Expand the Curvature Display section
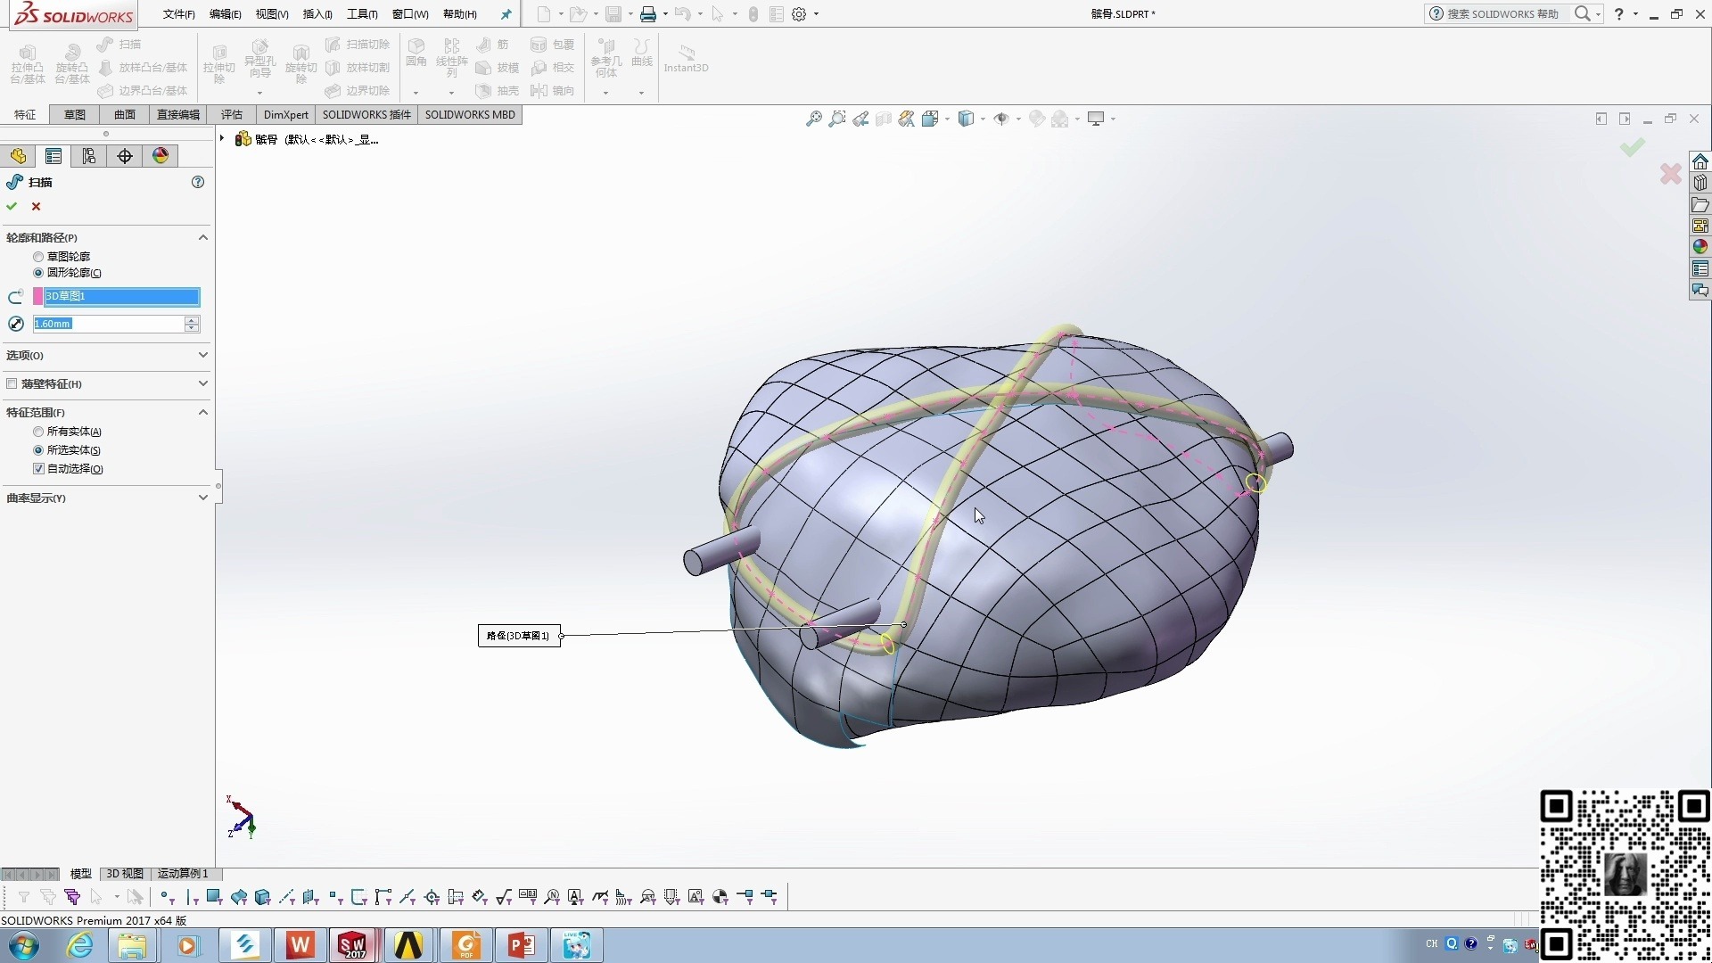1712x963 pixels. (202, 498)
